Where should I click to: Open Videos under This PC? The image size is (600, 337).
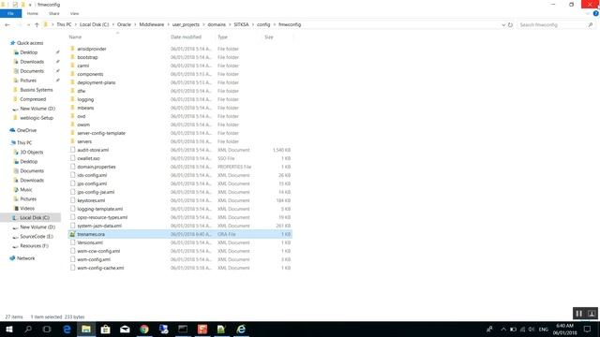pos(27,208)
